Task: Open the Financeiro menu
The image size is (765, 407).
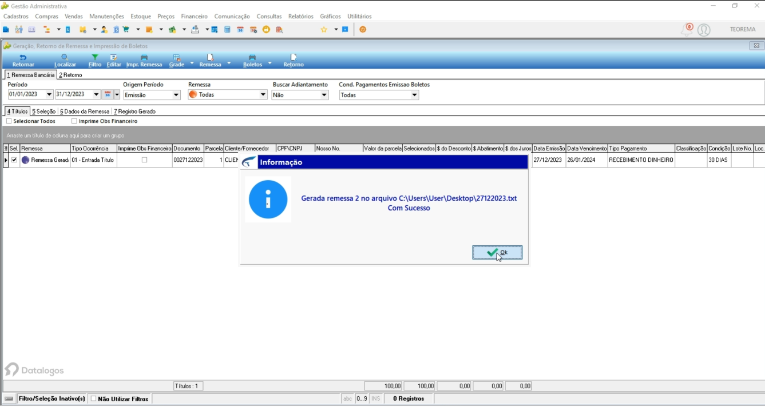Action: pos(194,17)
